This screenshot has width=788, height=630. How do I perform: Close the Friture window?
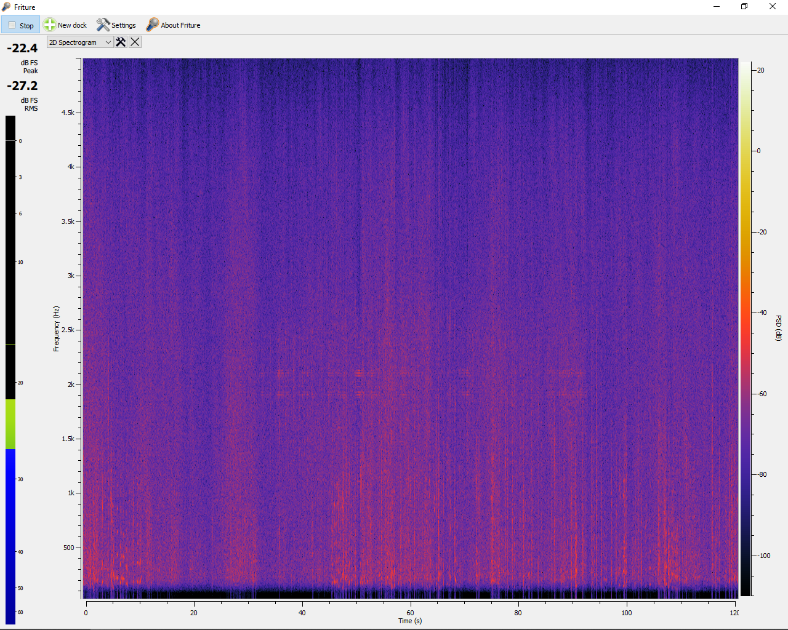coord(773,7)
